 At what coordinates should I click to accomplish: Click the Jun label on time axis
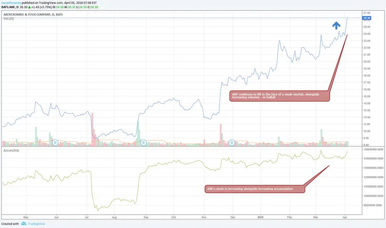click(x=56, y=217)
